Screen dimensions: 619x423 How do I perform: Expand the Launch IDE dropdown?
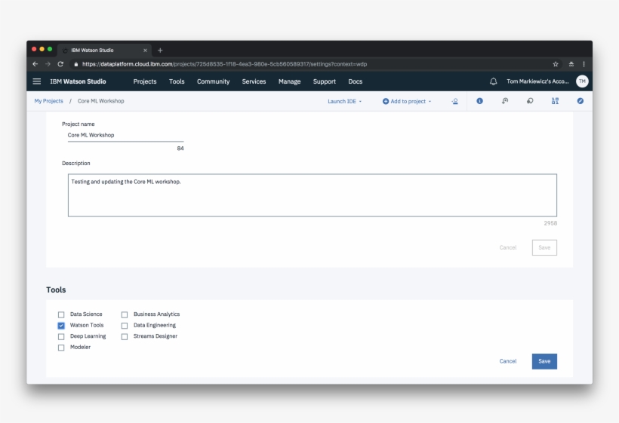[345, 101]
